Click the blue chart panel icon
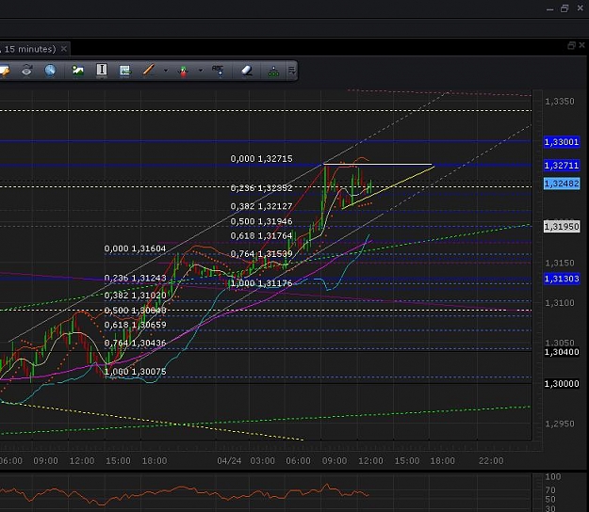The image size is (589, 512). click(124, 71)
